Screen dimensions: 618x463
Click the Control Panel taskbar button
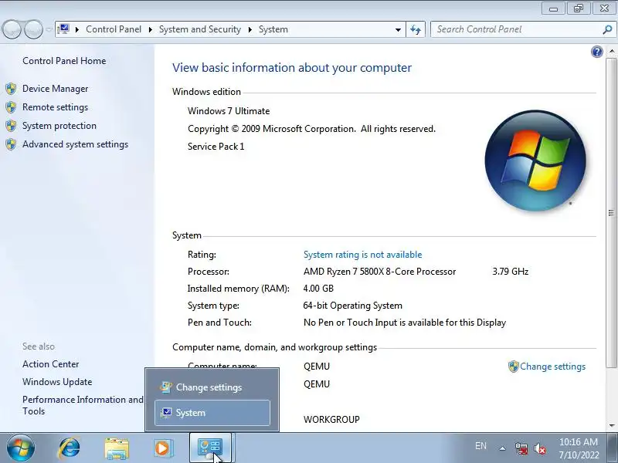(210, 448)
